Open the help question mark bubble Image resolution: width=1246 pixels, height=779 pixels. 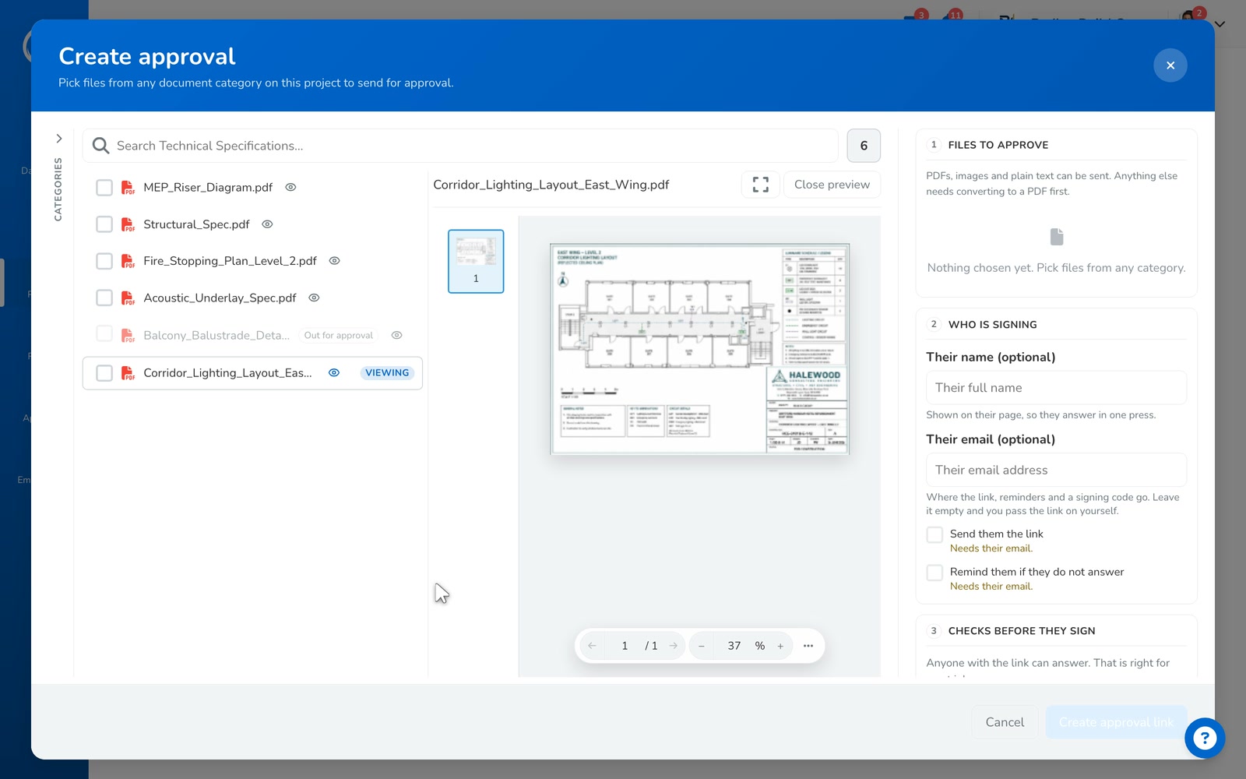click(x=1205, y=738)
